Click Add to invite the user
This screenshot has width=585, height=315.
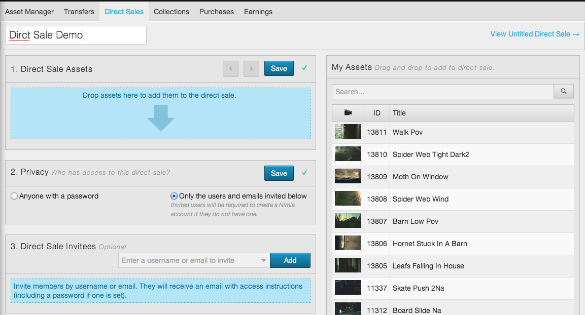click(x=290, y=260)
